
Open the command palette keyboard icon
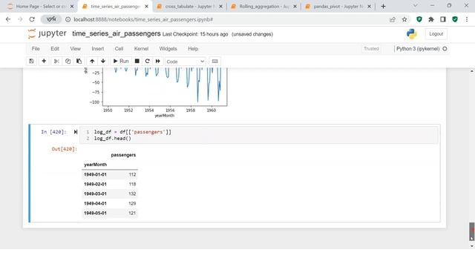coord(214,61)
